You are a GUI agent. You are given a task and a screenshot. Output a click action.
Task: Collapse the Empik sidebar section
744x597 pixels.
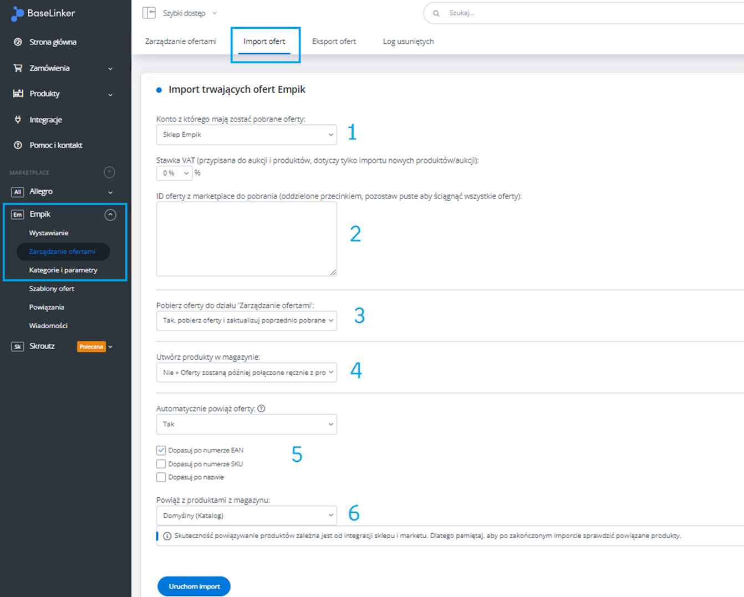110,215
